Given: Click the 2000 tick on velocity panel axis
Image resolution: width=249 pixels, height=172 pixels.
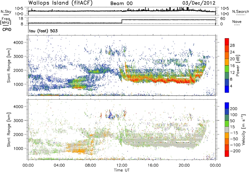Looking at the screenshot, I should pos(18,134).
